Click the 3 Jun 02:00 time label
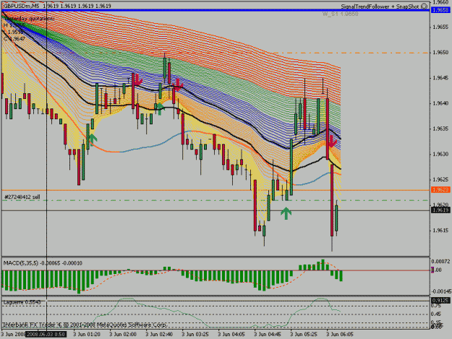The image size is (452, 339). point(123,335)
